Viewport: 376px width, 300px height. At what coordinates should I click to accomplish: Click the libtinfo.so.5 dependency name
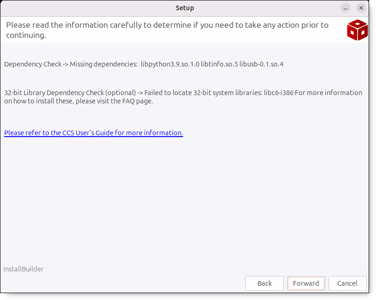[219, 64]
